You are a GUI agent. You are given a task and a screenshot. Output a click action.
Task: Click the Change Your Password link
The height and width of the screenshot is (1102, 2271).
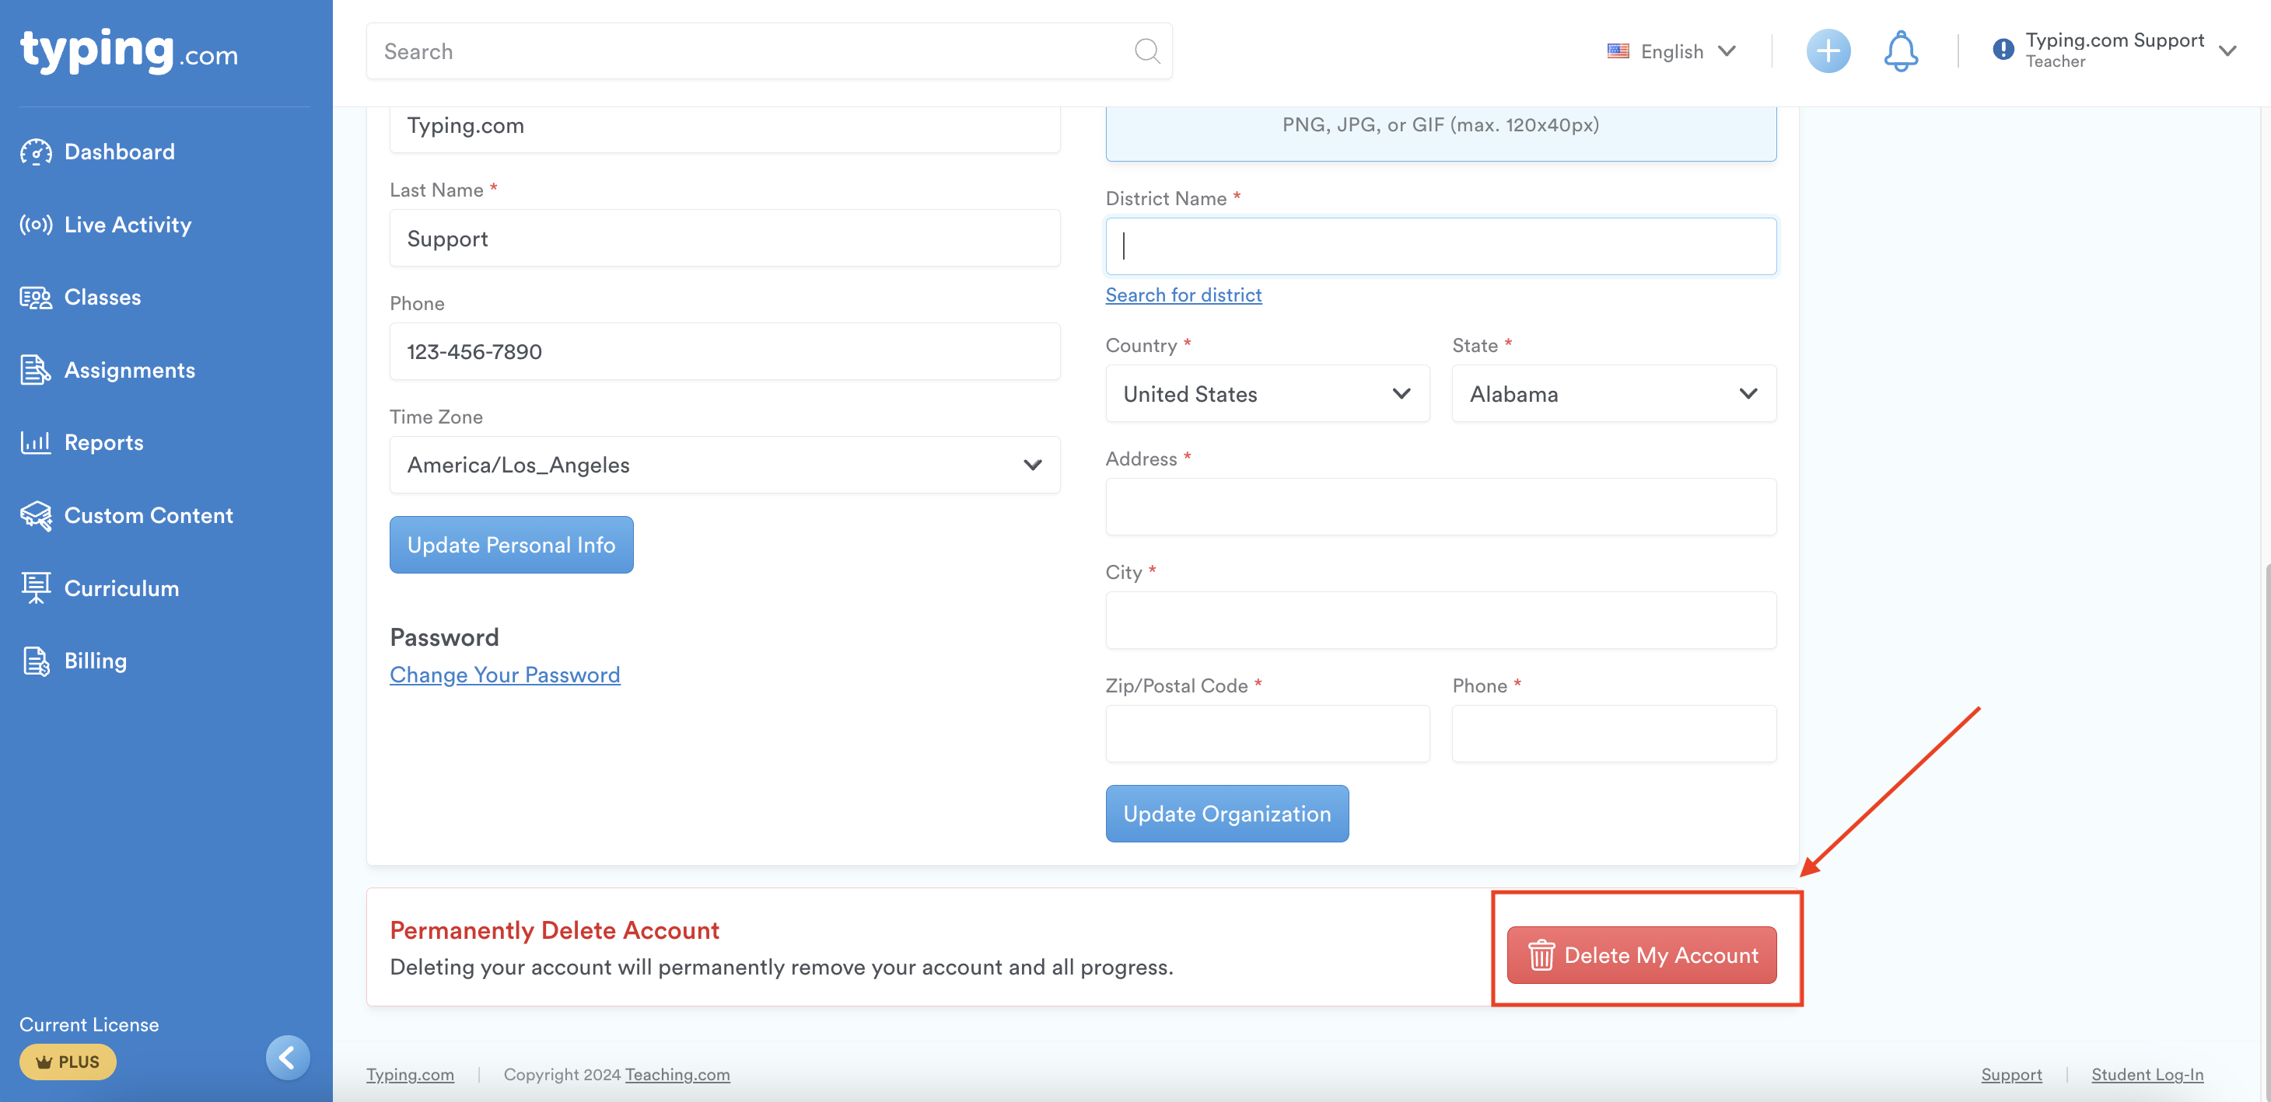[504, 675]
